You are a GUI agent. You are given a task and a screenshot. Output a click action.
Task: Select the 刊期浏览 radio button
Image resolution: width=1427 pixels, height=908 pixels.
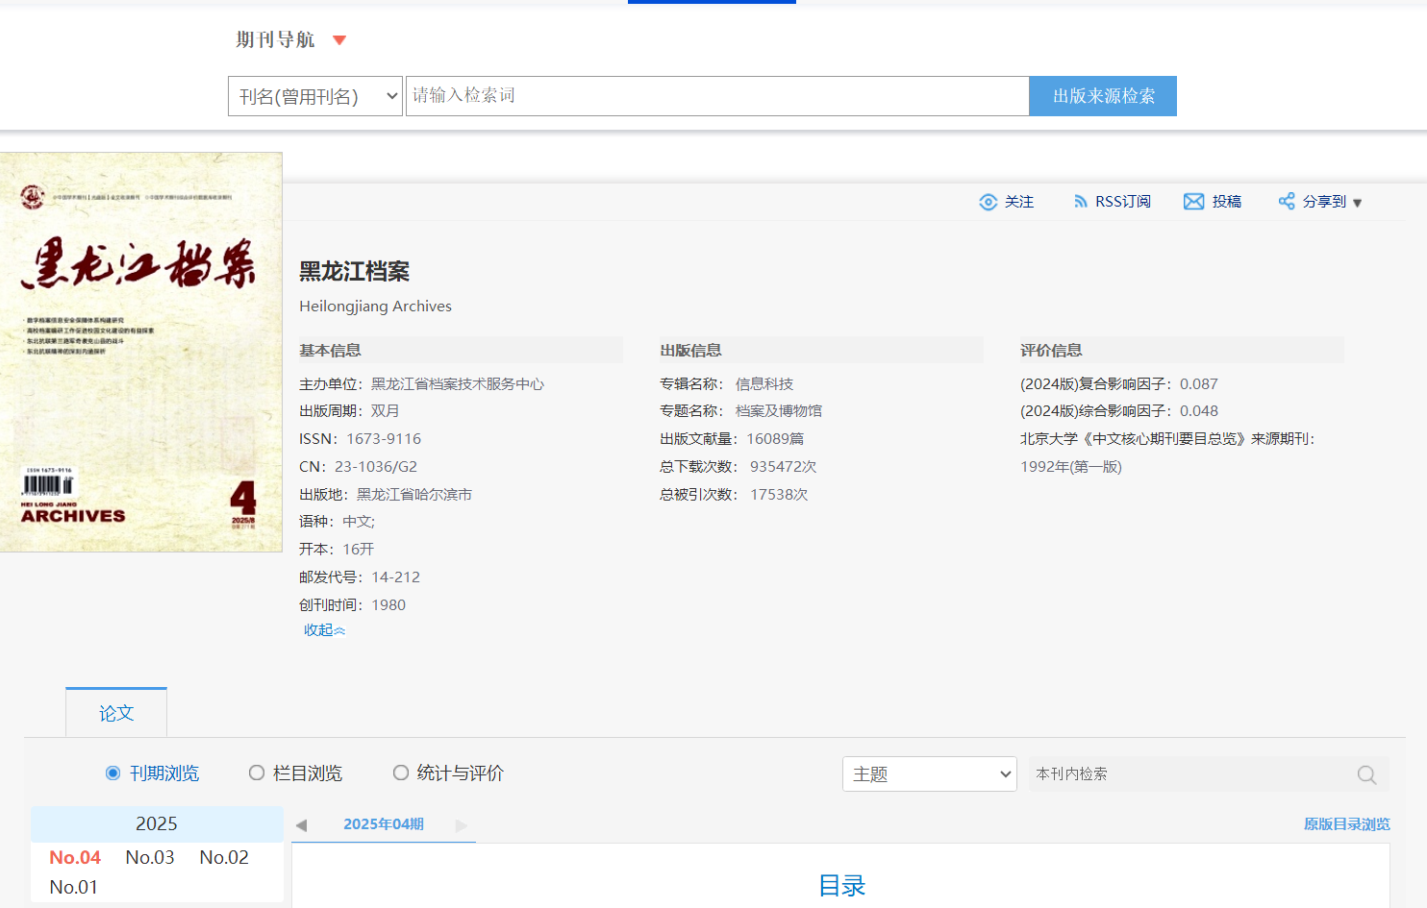(113, 773)
